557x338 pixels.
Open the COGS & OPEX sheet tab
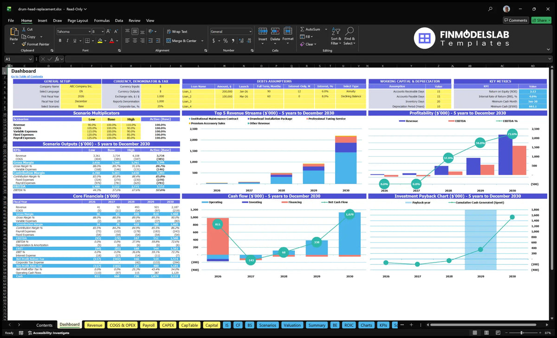click(123, 325)
